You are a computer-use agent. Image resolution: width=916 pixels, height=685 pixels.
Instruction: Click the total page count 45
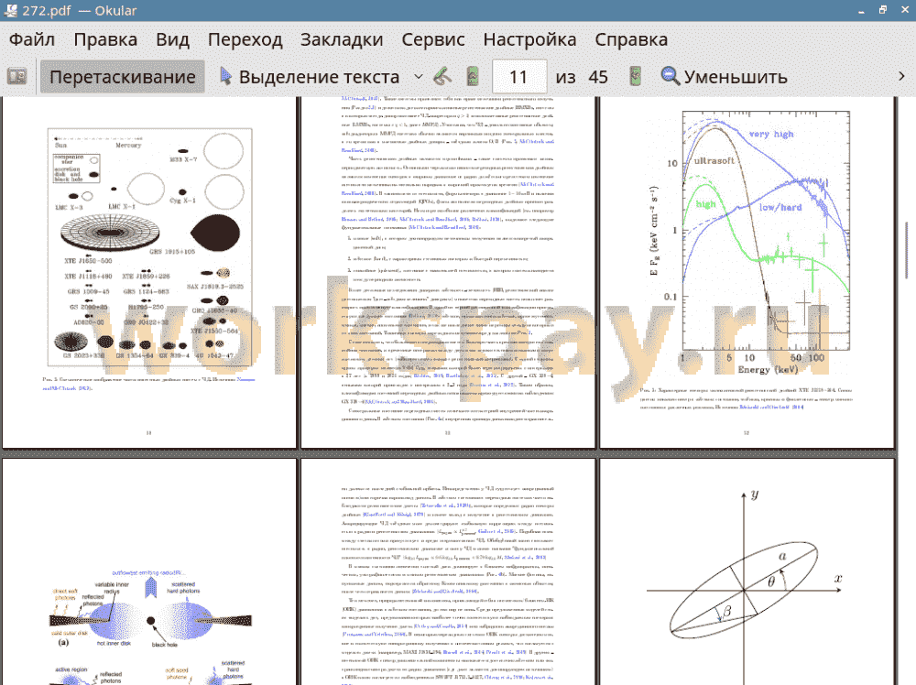coord(598,77)
